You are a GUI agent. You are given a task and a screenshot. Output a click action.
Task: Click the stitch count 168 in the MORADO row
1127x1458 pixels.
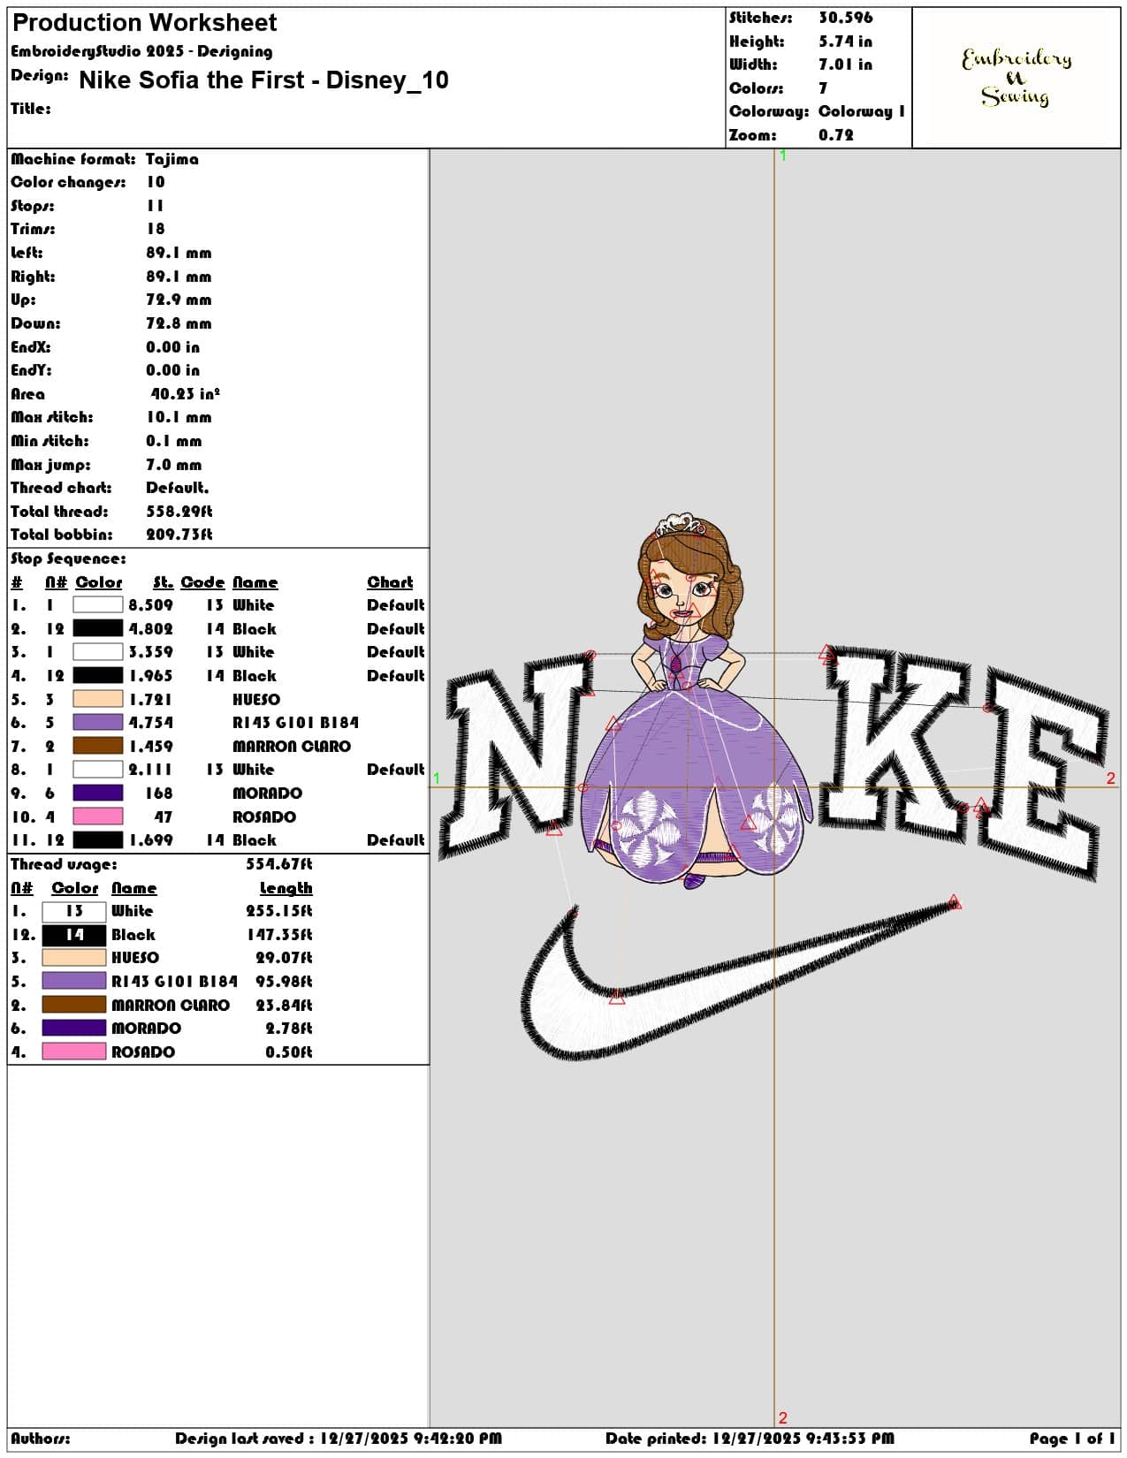click(x=159, y=794)
